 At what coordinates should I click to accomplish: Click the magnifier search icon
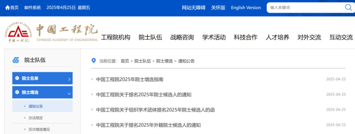pos(348,7)
